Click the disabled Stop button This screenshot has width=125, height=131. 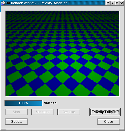pos(16,112)
